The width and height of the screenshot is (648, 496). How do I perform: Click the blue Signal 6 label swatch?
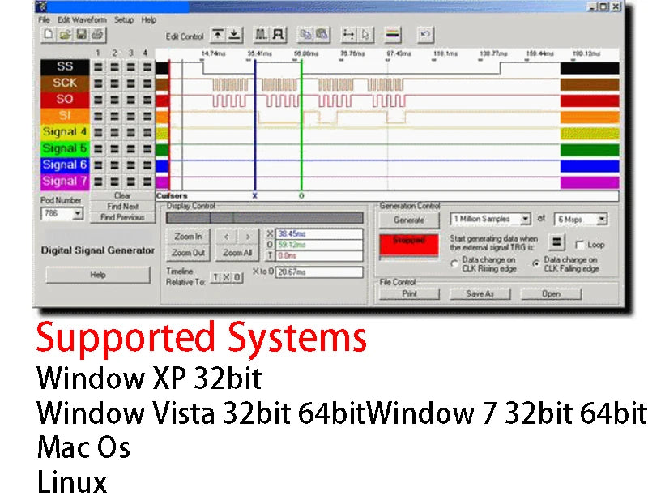click(x=65, y=165)
